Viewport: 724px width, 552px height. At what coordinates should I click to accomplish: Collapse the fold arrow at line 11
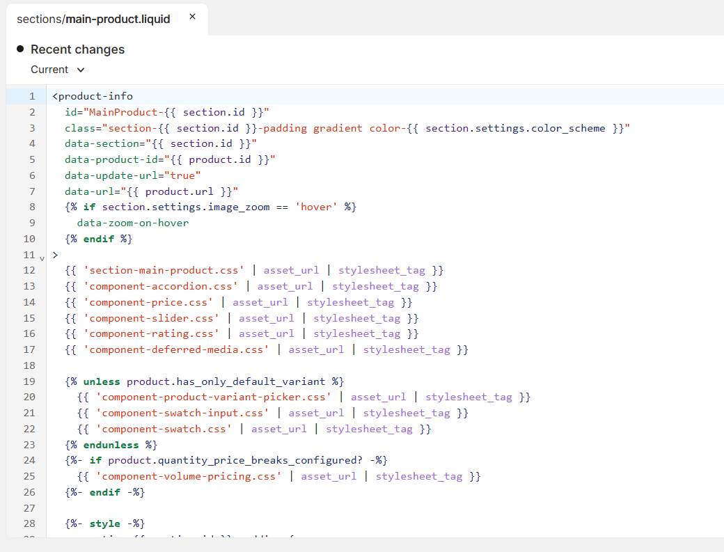coord(42,258)
